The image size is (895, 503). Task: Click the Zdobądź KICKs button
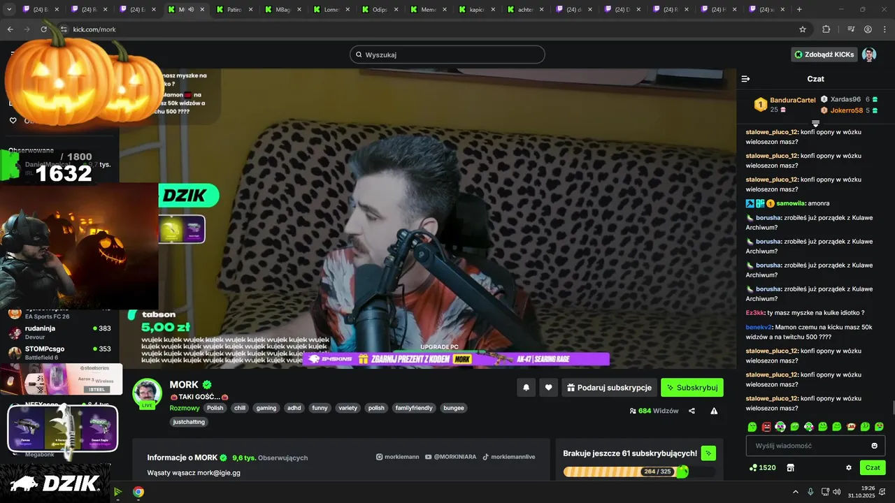tap(824, 54)
